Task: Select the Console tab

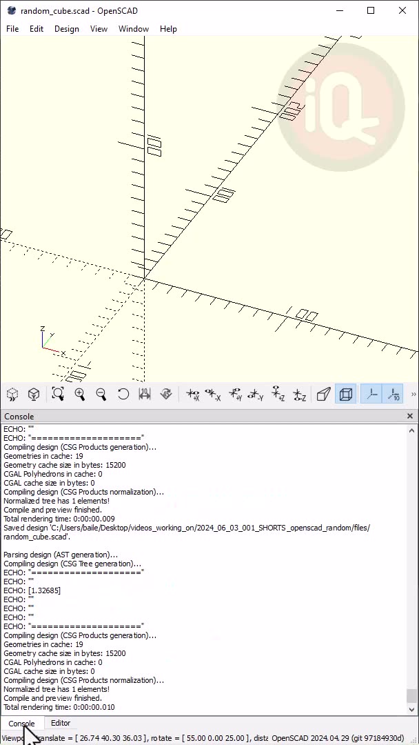Action: [x=22, y=724]
